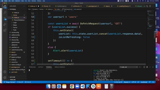This screenshot has width=160, height=90.
Task: Close the bottom panel
Action: [x=153, y=67]
